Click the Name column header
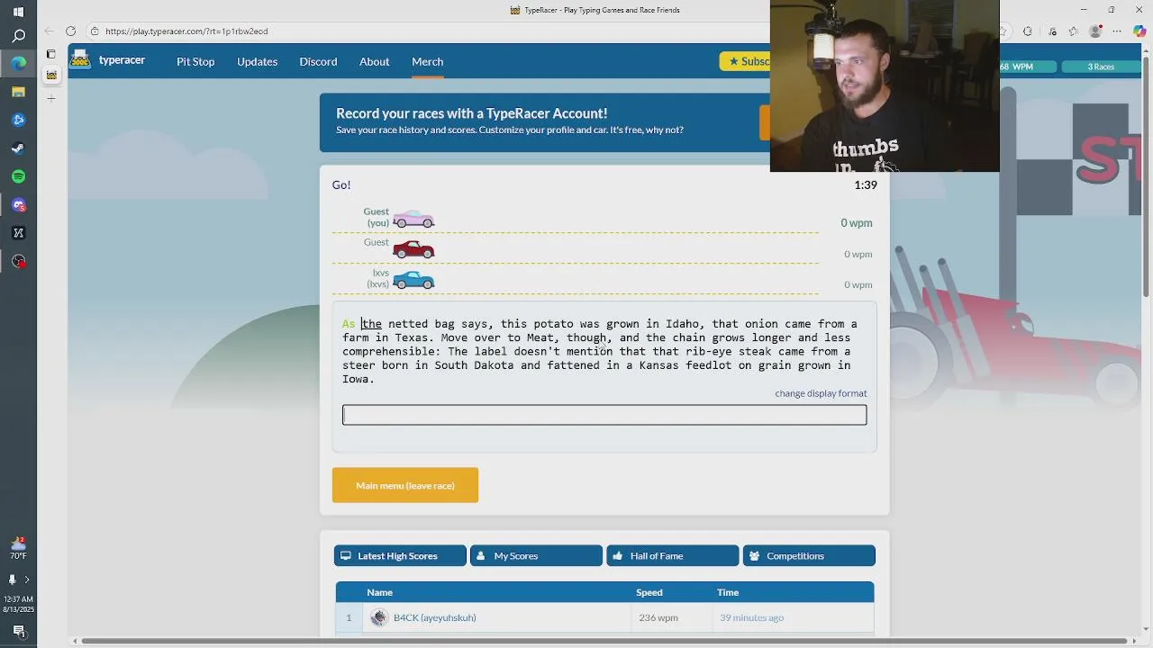The width and height of the screenshot is (1153, 648). click(379, 593)
